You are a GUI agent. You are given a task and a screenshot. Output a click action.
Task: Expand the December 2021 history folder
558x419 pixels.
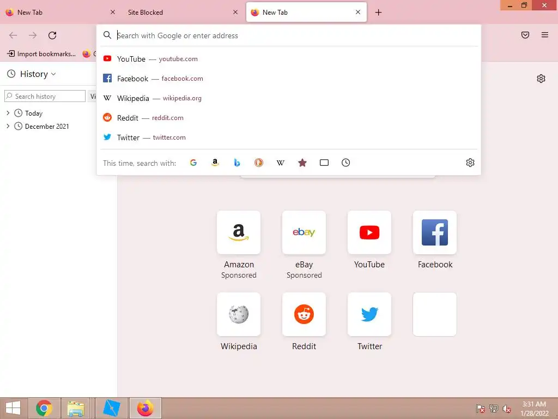(8, 126)
